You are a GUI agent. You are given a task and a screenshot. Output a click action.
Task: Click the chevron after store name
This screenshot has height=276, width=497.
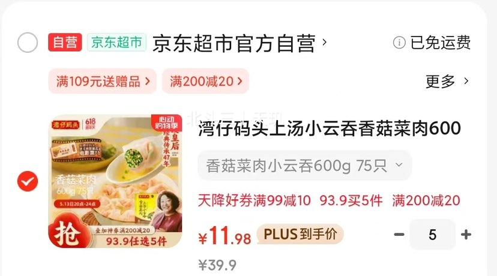click(x=324, y=42)
